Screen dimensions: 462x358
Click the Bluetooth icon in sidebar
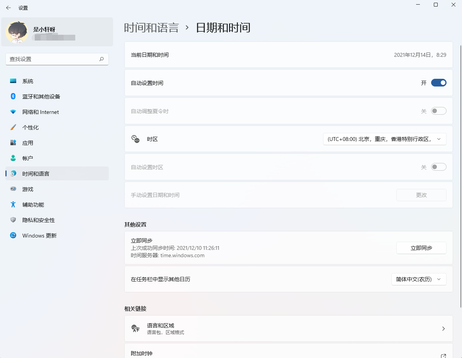point(13,96)
